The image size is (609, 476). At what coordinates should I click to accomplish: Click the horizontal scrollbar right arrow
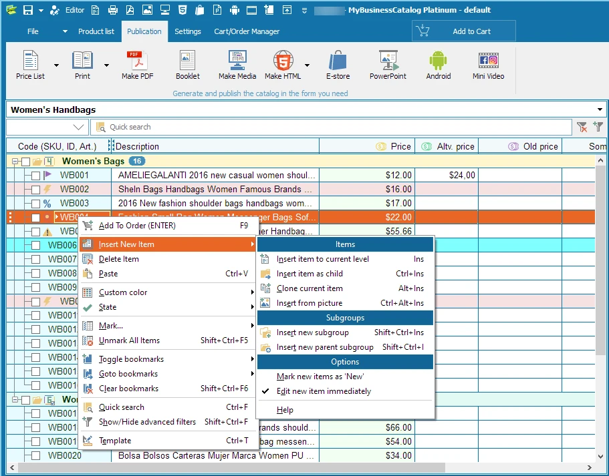pos(590,467)
